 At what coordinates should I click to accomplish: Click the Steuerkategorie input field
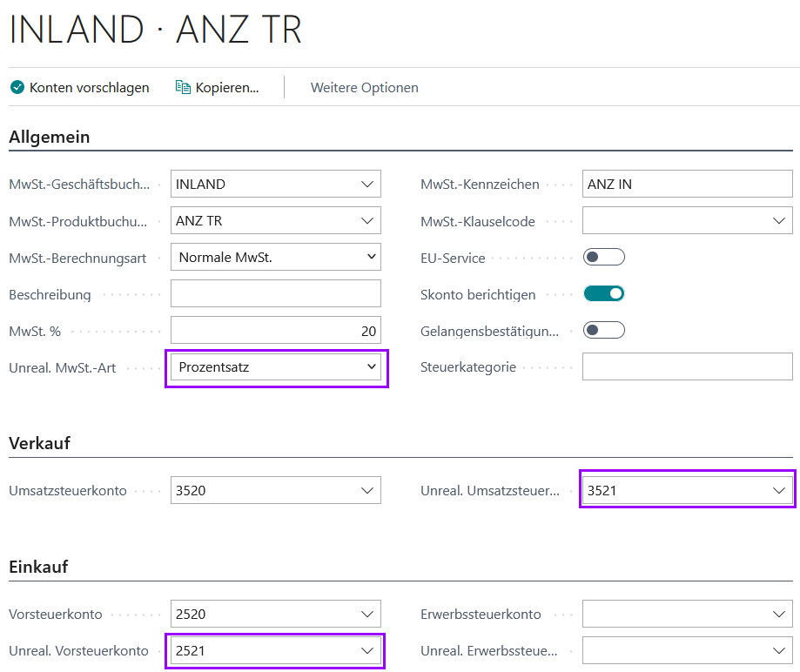[x=687, y=366]
